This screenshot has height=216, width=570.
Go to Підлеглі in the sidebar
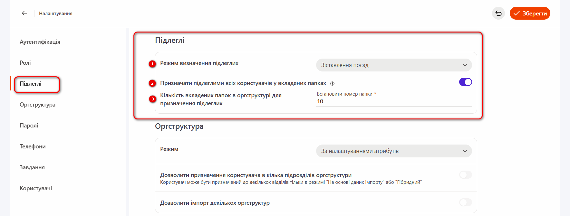(31, 84)
